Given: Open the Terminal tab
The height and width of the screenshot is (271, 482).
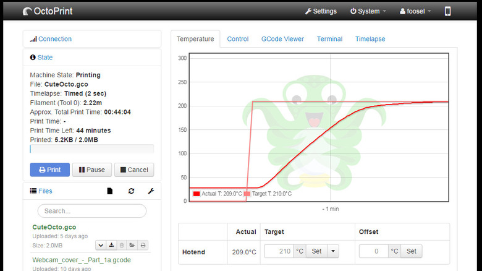Looking at the screenshot, I should tap(329, 39).
